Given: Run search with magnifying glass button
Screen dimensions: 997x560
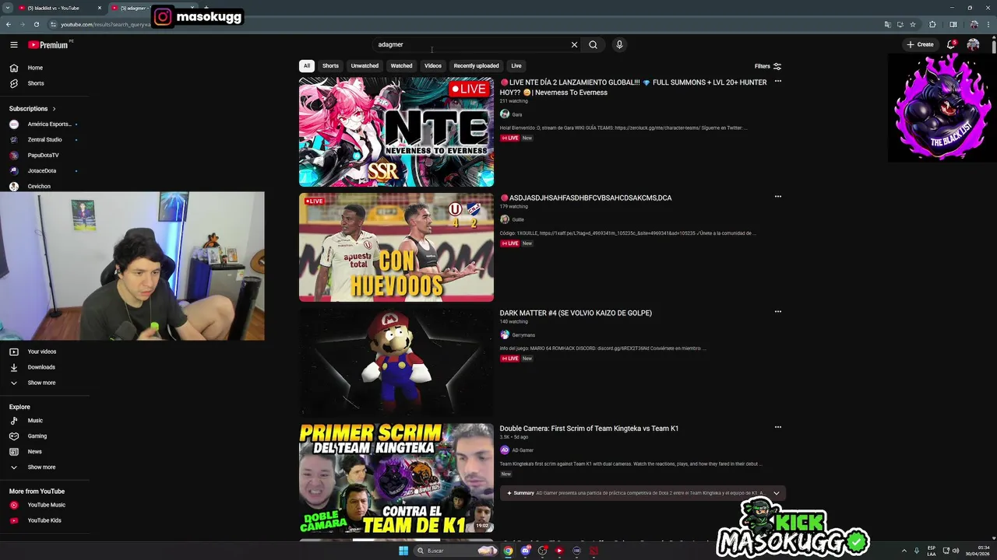Looking at the screenshot, I should point(593,45).
